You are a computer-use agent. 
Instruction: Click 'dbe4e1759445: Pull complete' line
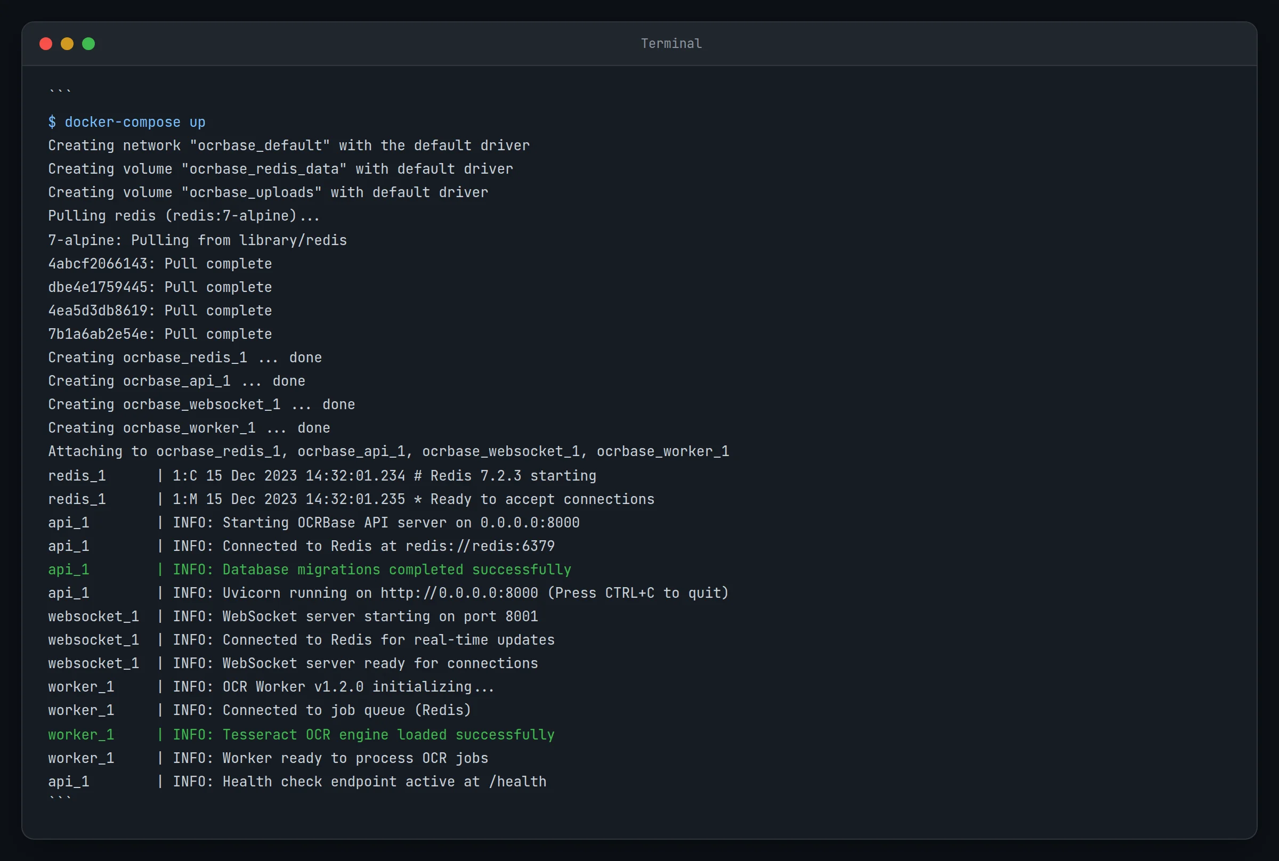point(160,287)
